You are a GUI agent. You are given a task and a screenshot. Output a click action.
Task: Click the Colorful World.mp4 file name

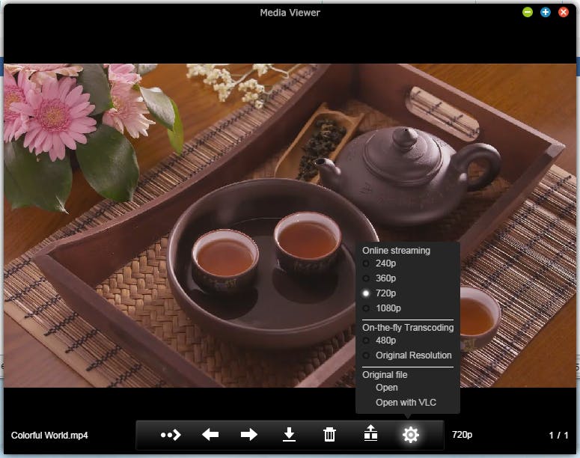pyautogui.click(x=49, y=435)
